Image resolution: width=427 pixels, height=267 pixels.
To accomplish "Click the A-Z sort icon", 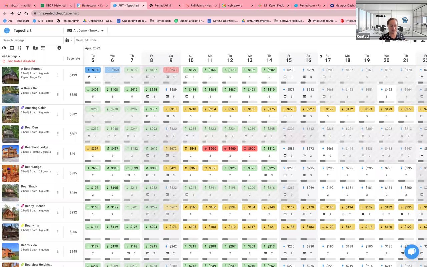I will tap(20, 48).
